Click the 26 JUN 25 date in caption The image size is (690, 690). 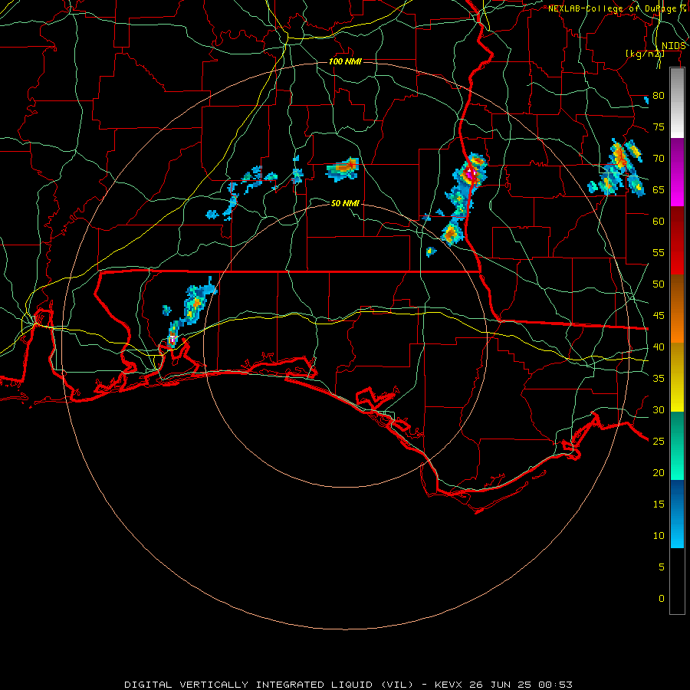500,685
